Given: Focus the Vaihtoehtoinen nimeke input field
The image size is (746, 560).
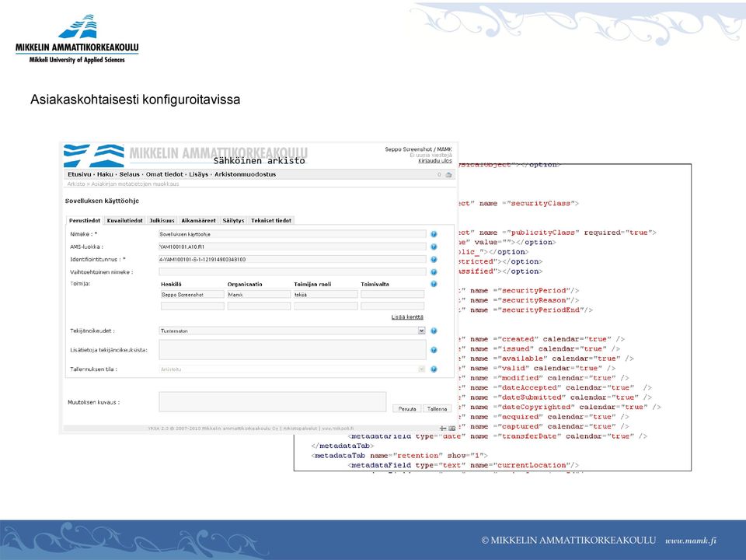Looking at the screenshot, I should point(292,272).
